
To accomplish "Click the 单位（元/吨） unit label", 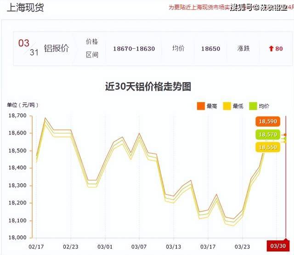I will (x=23, y=105).
